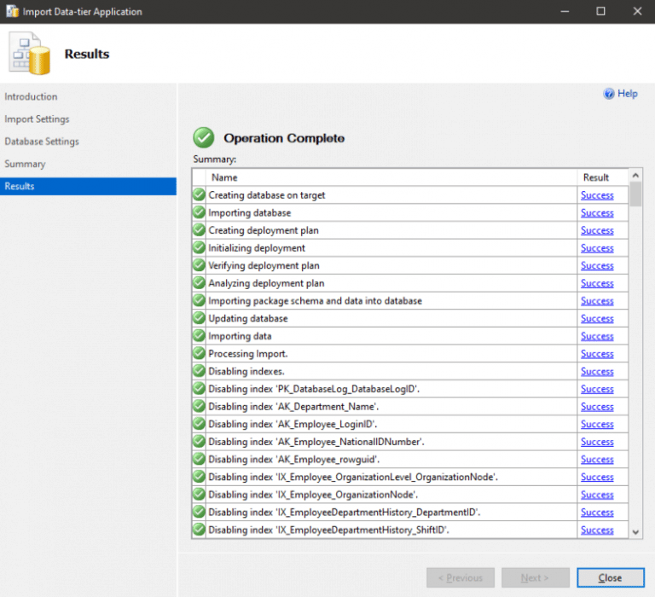Select Database Settings in the left navigation

click(42, 142)
